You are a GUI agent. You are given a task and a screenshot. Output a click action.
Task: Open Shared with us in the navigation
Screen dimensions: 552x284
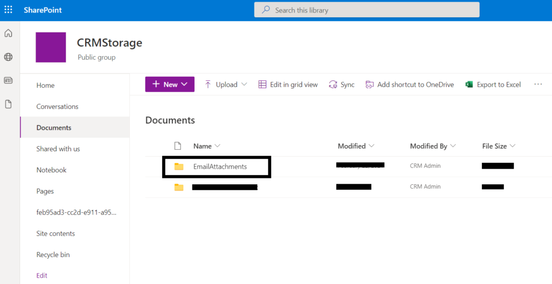58,149
